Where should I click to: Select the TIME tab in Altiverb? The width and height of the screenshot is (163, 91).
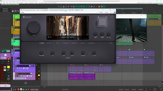pyautogui.click(x=57, y=43)
